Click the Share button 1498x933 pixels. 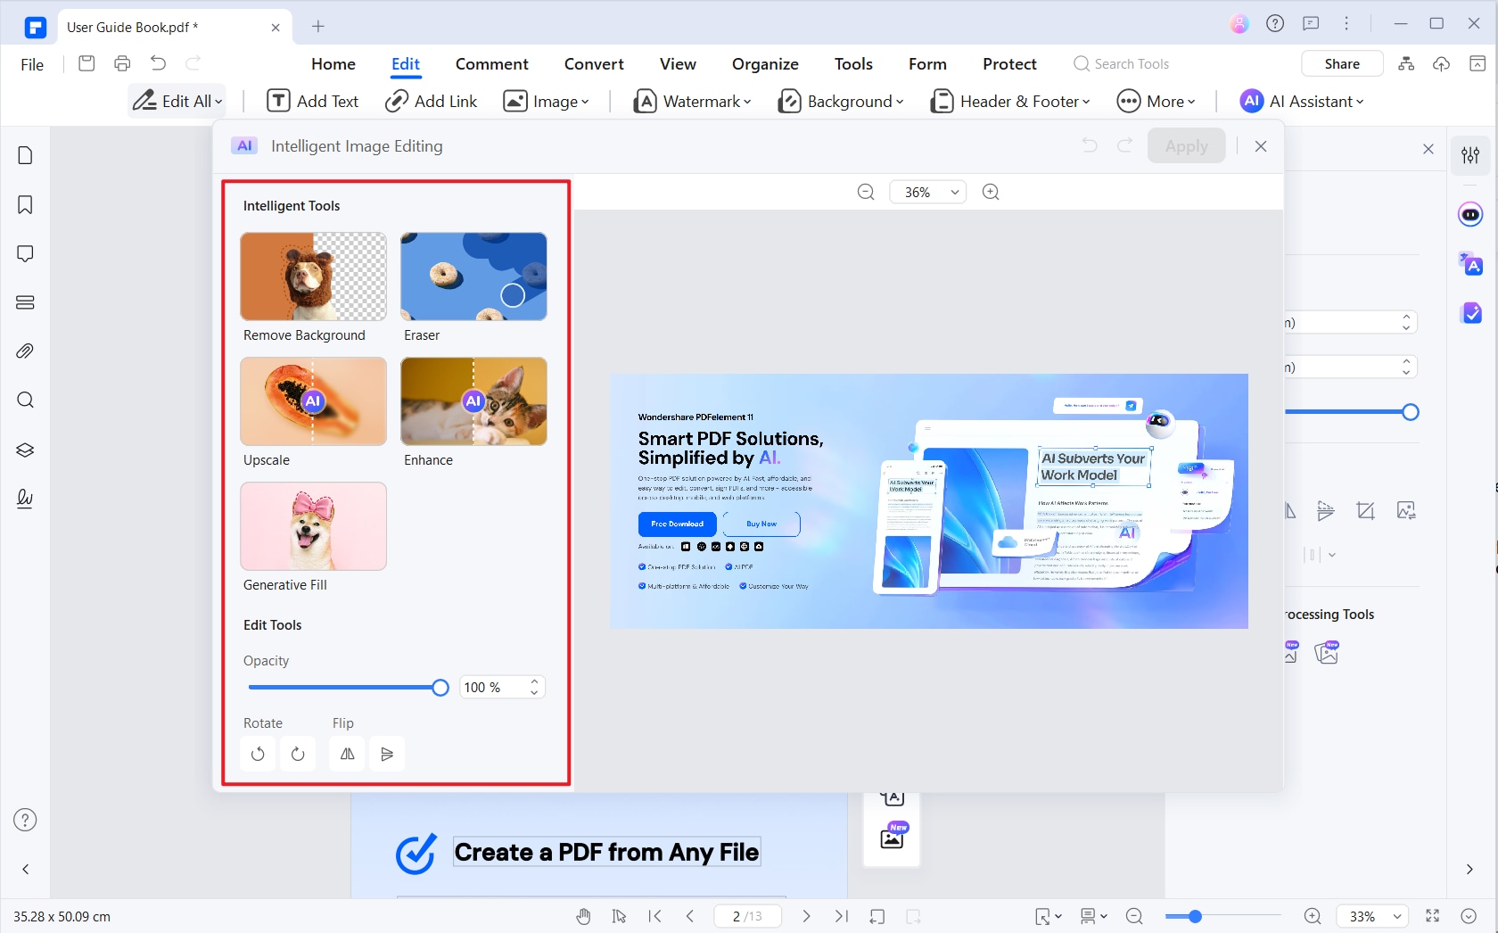1342,63
